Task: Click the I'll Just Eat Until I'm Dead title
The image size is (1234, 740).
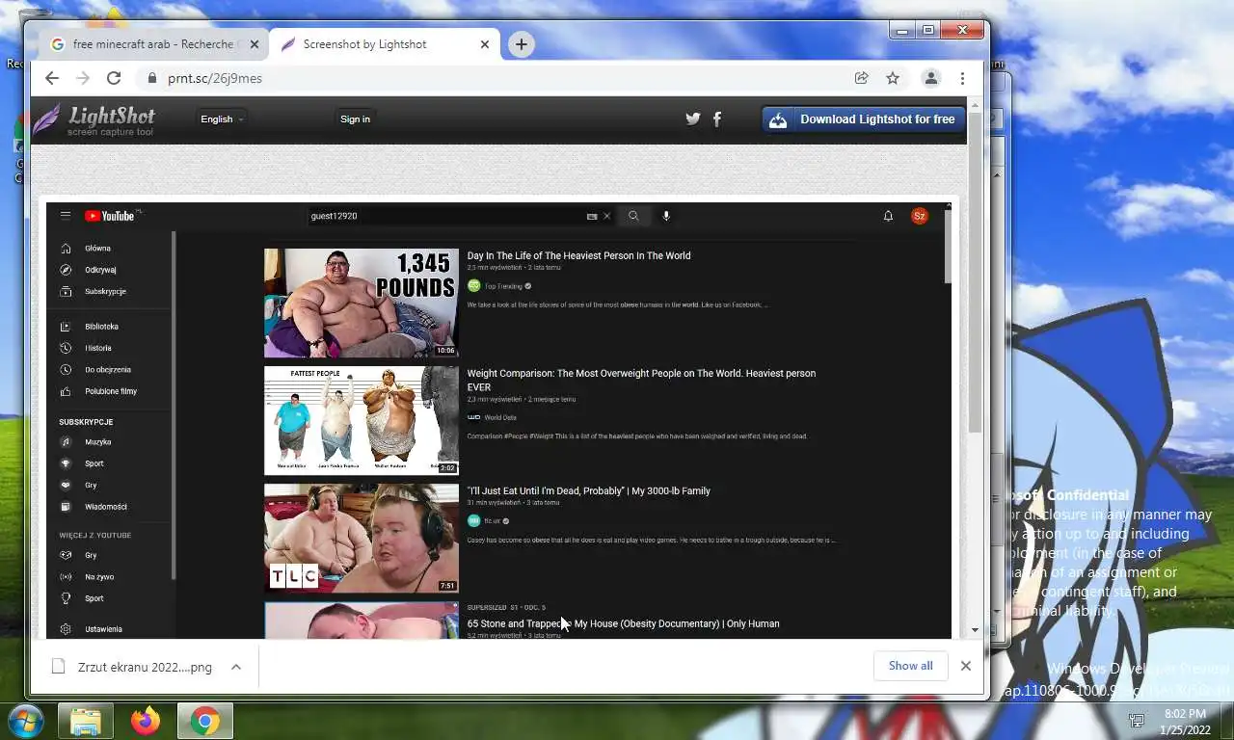Action: click(588, 491)
